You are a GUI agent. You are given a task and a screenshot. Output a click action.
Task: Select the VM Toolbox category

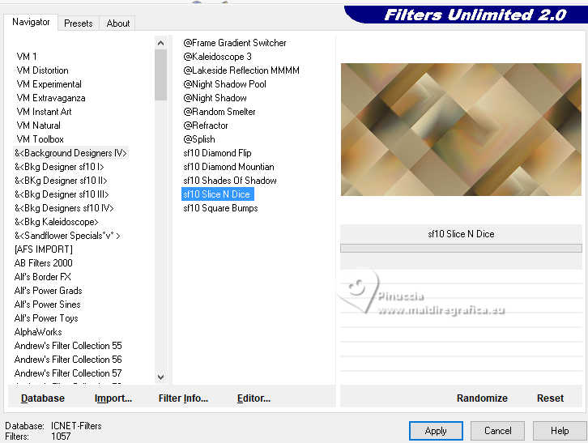point(40,139)
